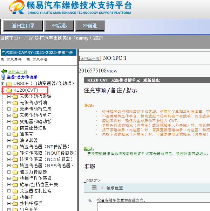Expand the 换档杆 node
Image resolution: width=210 pixels, height=211 pixels.
pyautogui.click(x=9, y=197)
